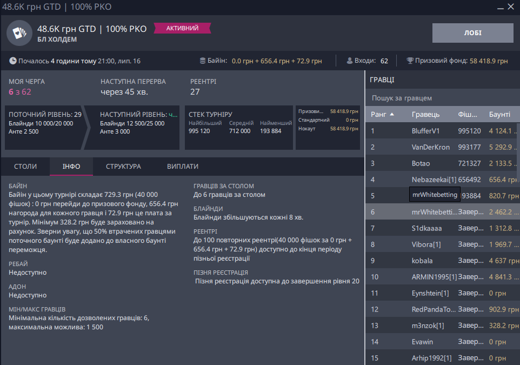Show the ВИПЛАТИ tab
This screenshot has width=520, height=365.
183,167
